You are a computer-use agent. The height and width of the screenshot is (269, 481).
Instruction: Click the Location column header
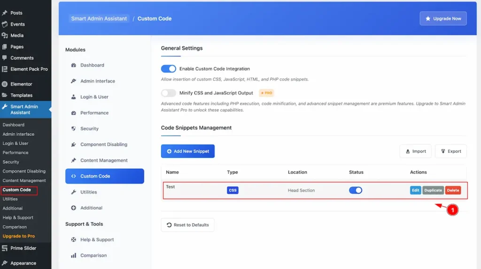[297, 172]
